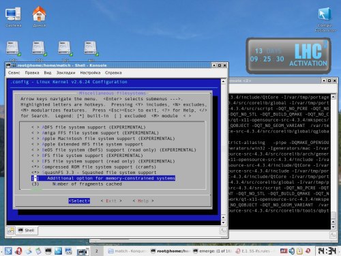
Task: Open the volume mixer tray icon
Action: point(292,251)
